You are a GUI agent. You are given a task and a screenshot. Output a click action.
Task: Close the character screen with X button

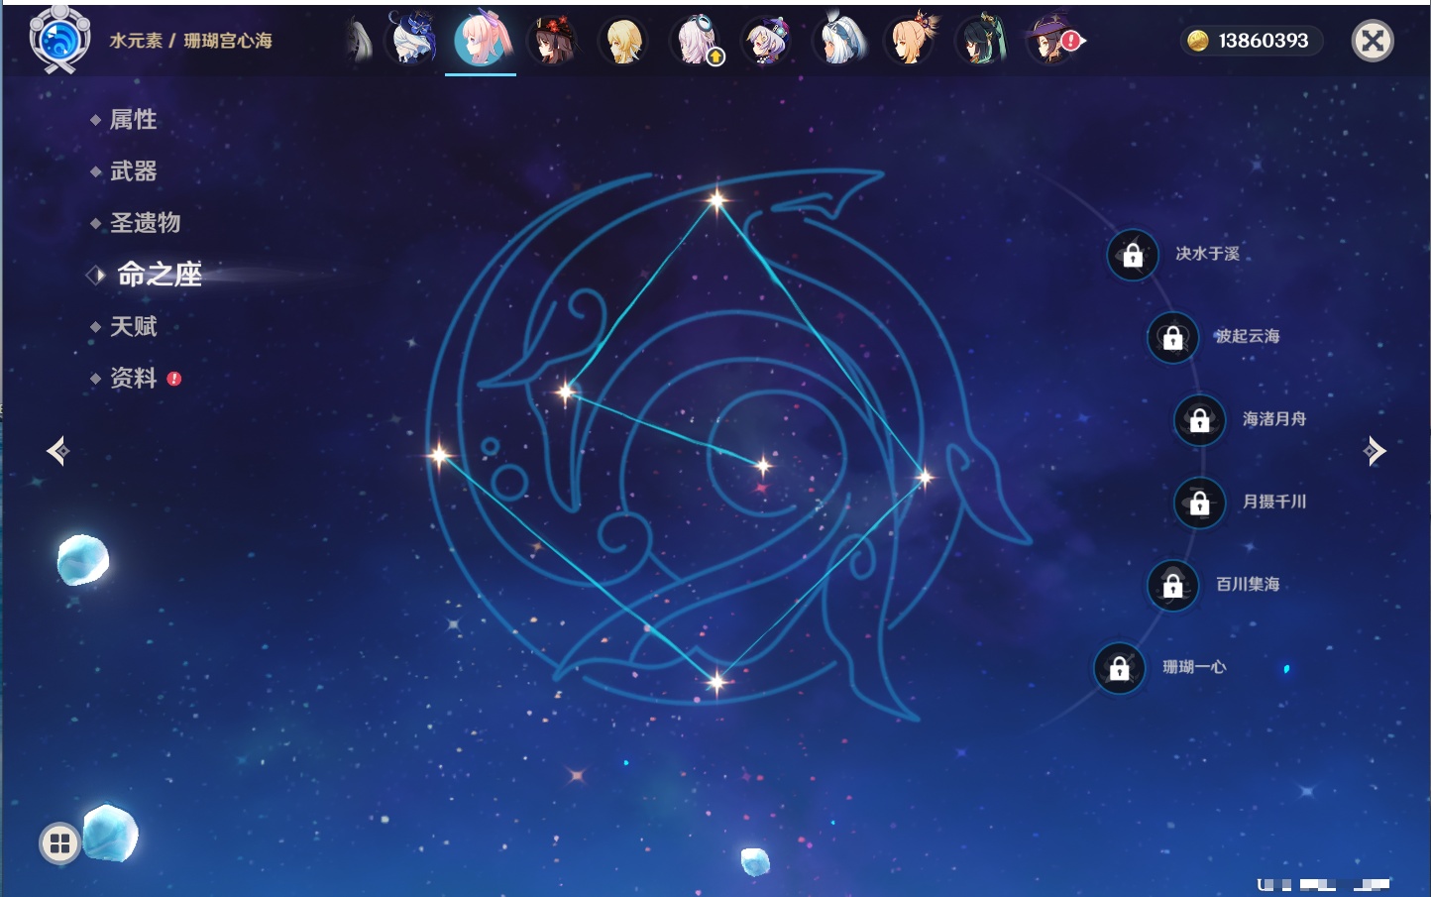point(1373,41)
